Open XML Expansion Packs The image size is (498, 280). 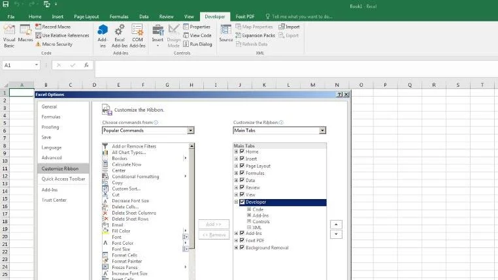255,35
